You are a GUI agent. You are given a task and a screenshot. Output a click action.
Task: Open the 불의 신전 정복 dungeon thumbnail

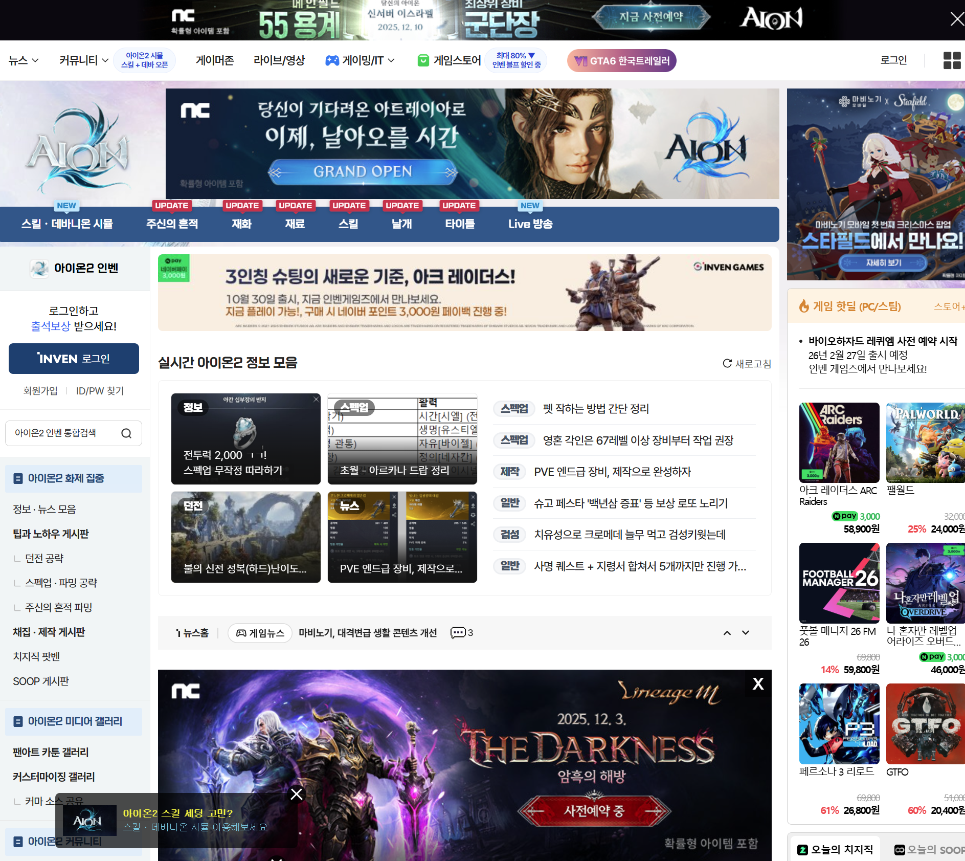[246, 537]
